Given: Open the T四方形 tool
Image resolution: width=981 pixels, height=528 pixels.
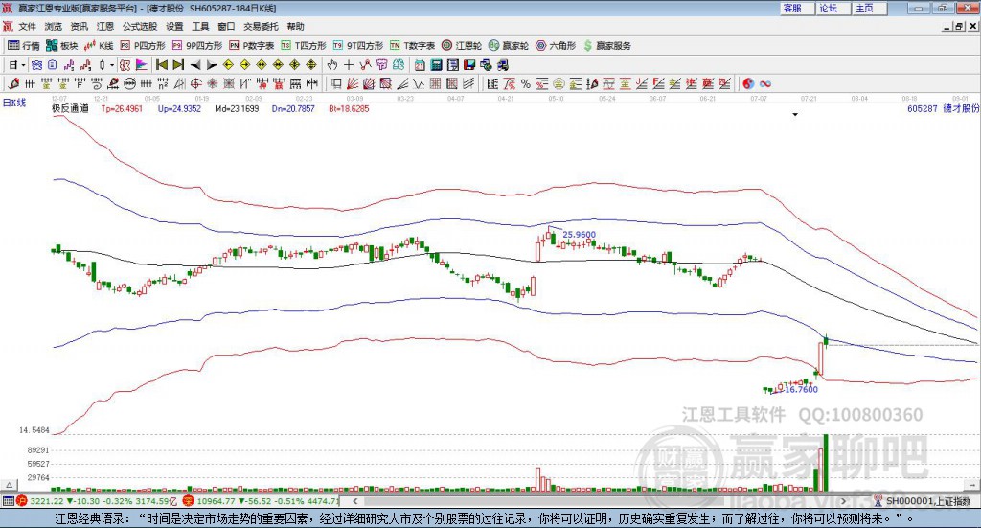Looking at the screenshot, I should point(304,46).
